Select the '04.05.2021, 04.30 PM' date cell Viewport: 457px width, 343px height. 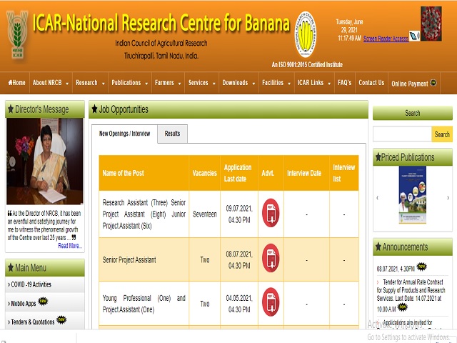coord(239,304)
